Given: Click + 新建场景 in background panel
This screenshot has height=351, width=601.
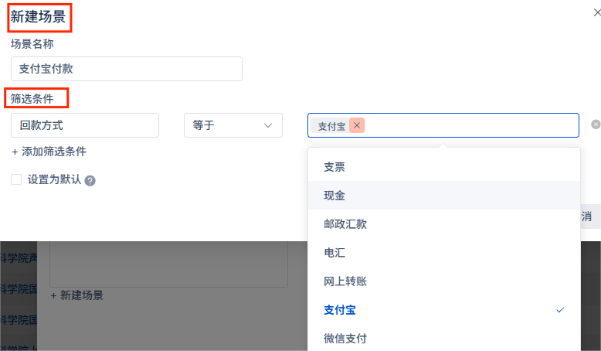Looking at the screenshot, I should [x=77, y=295].
